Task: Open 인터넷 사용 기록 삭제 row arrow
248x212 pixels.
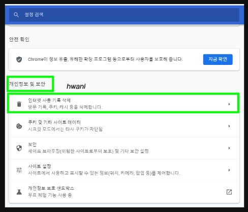Action: click(x=229, y=104)
